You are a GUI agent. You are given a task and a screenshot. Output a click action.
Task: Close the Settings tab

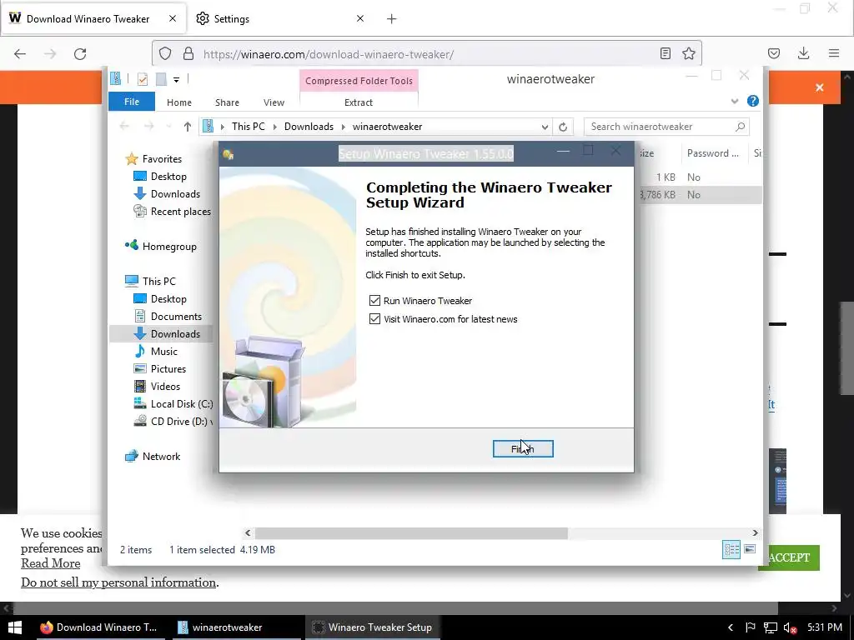(x=360, y=18)
